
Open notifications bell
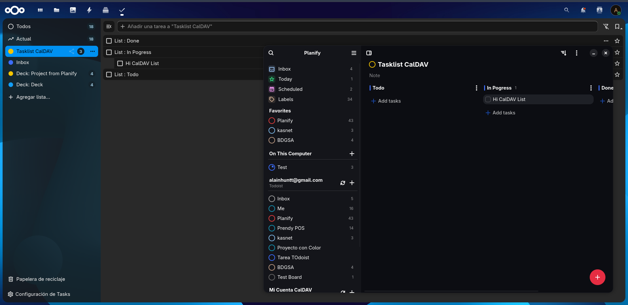583,10
